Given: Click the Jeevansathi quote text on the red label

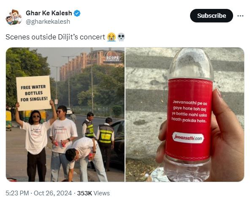Looking at the screenshot, I should [189, 111].
